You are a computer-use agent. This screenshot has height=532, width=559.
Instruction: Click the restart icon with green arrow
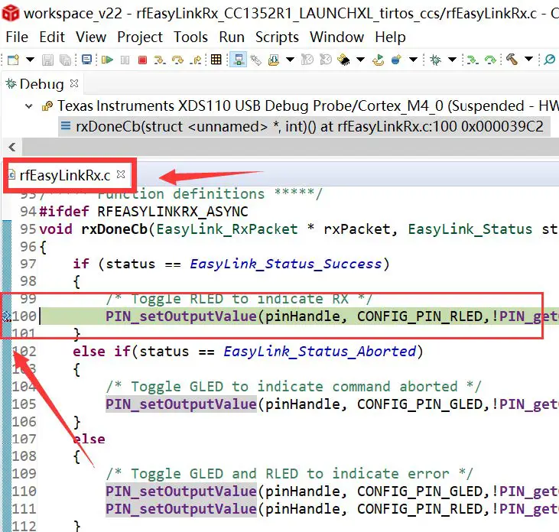coord(379,60)
